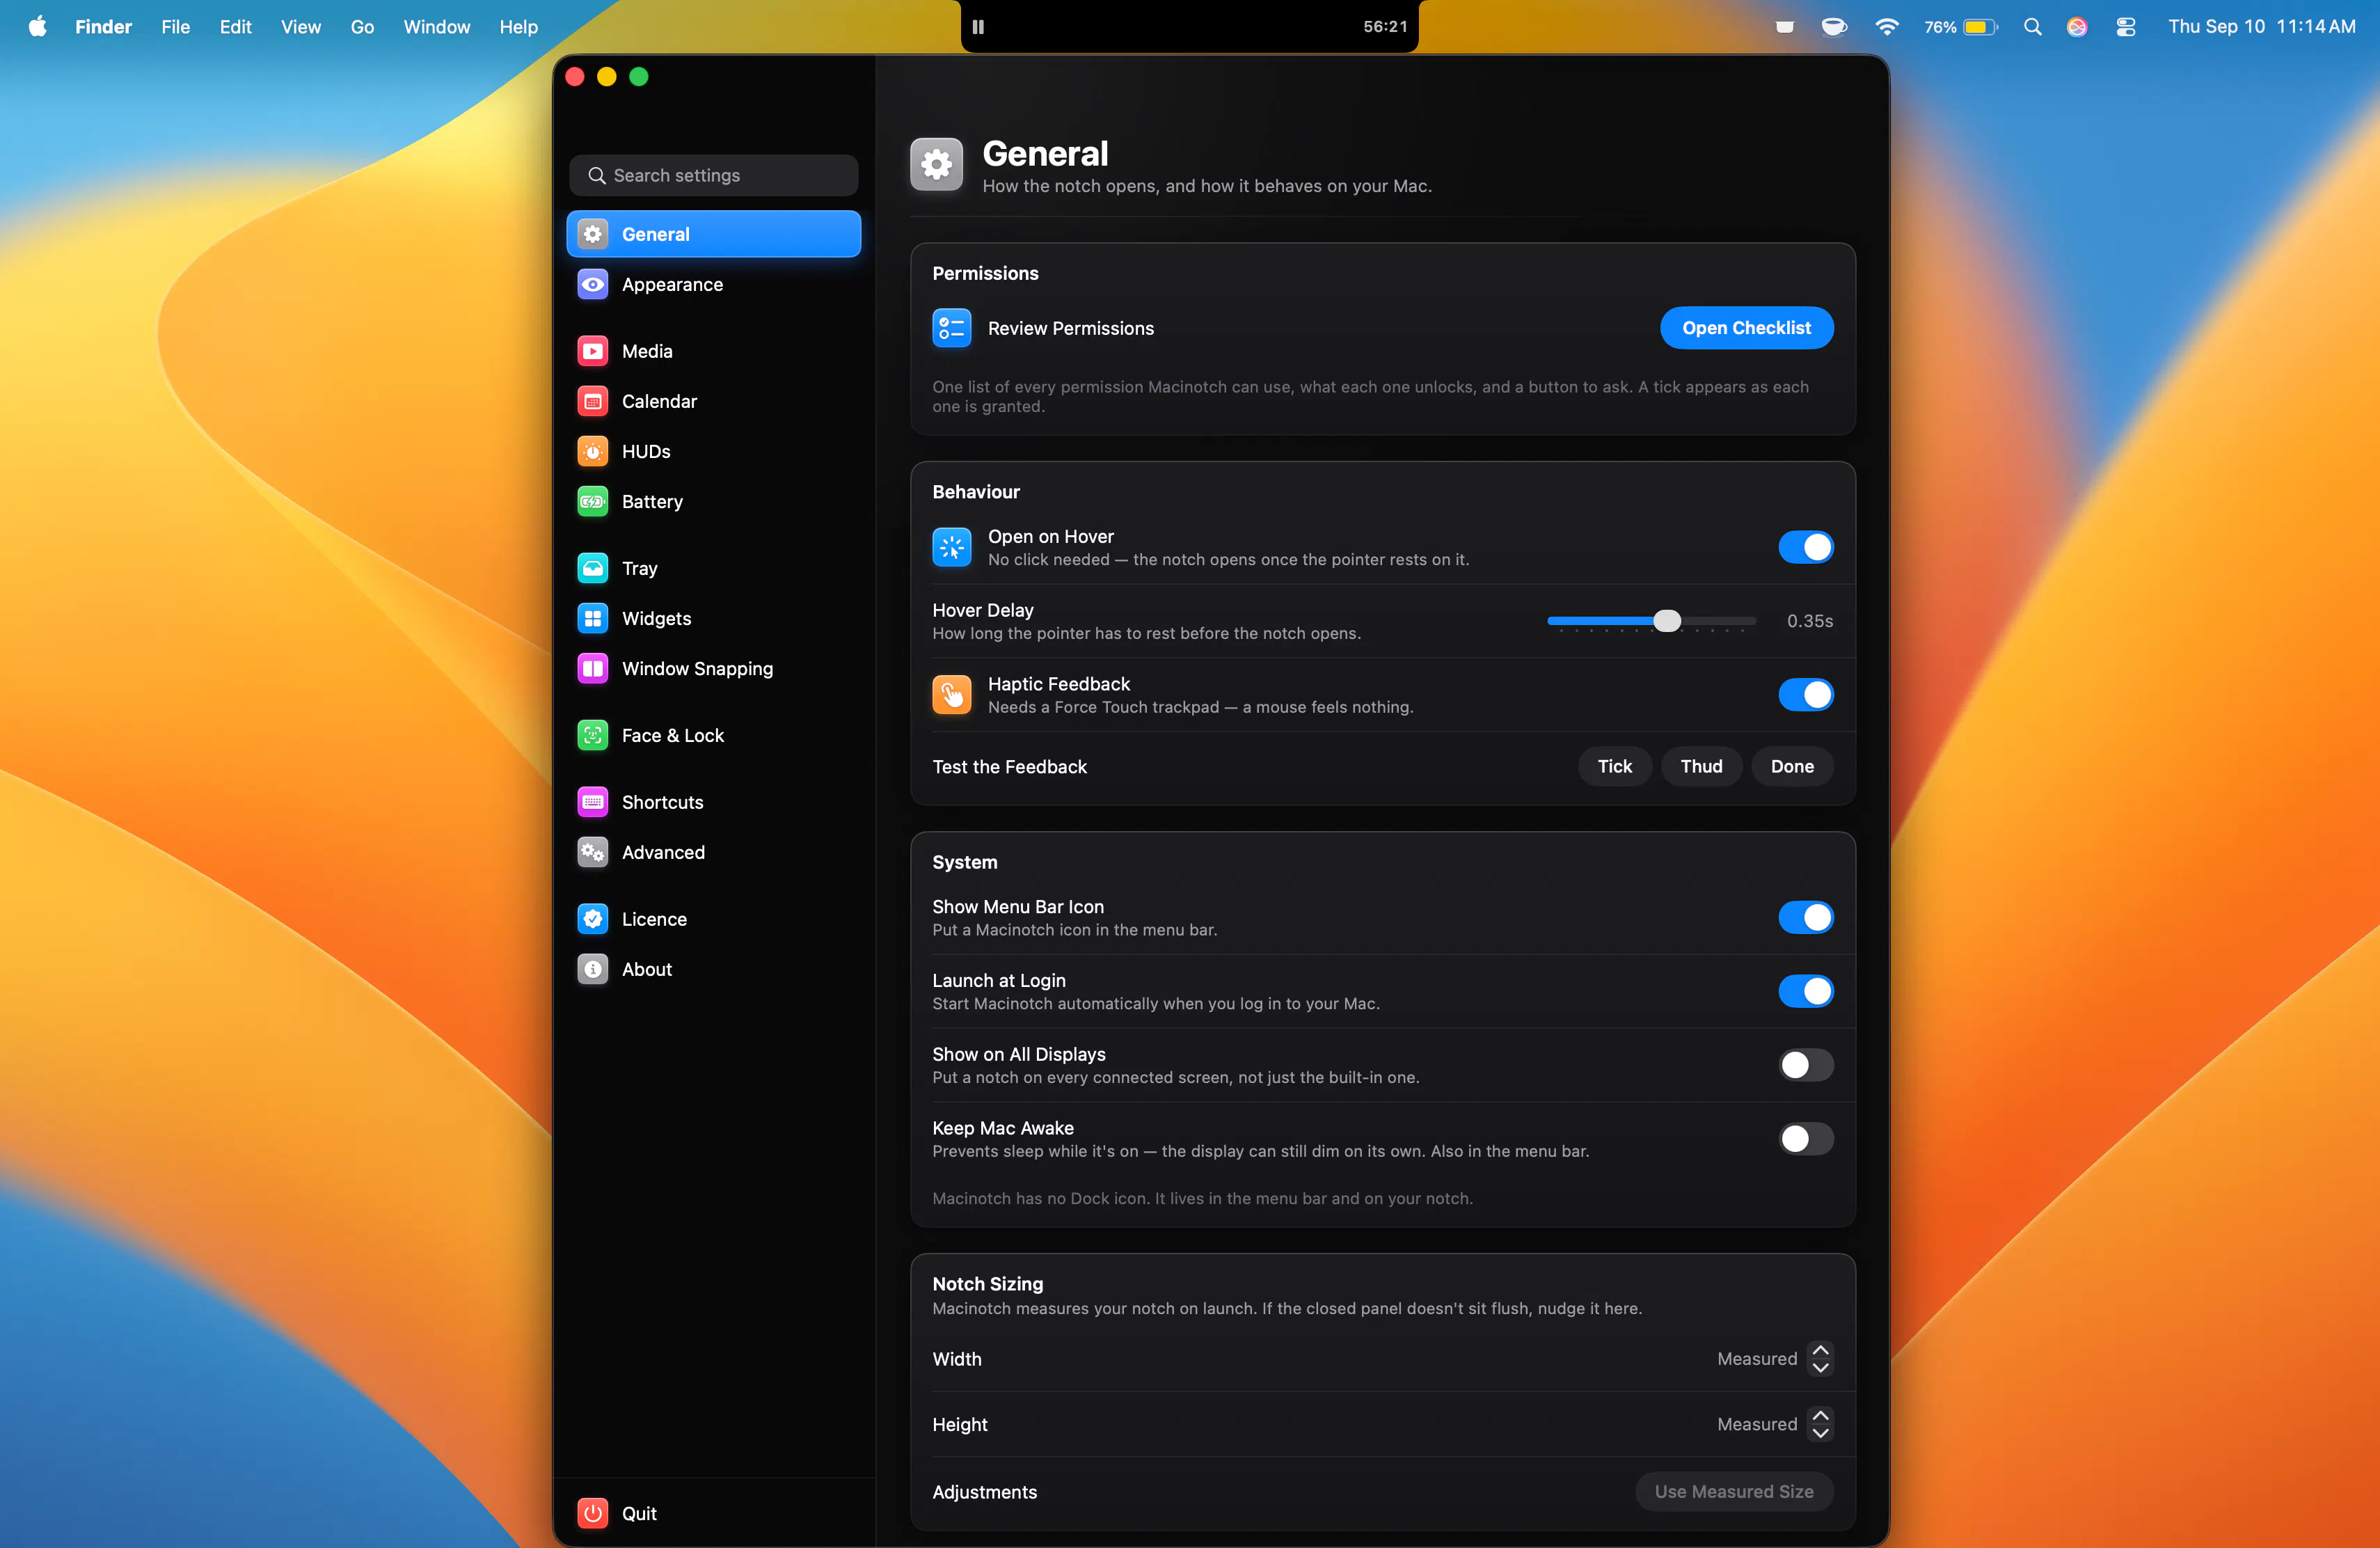Image resolution: width=2380 pixels, height=1548 pixels.
Task: Test the Tick haptic feedback
Action: click(1614, 767)
